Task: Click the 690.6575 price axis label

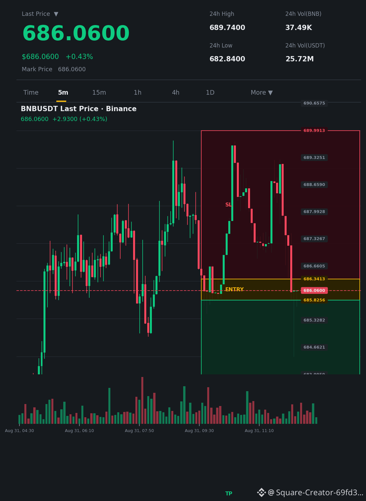Action: click(x=314, y=103)
